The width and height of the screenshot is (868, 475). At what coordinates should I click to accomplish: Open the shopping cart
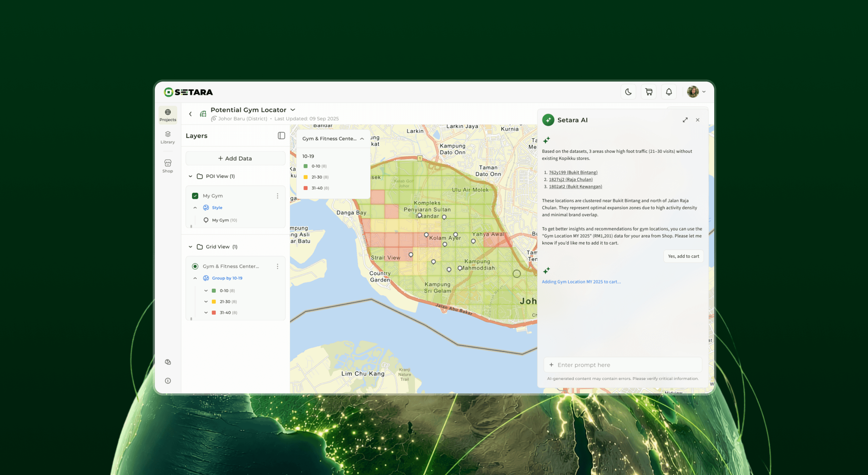pyautogui.click(x=649, y=92)
